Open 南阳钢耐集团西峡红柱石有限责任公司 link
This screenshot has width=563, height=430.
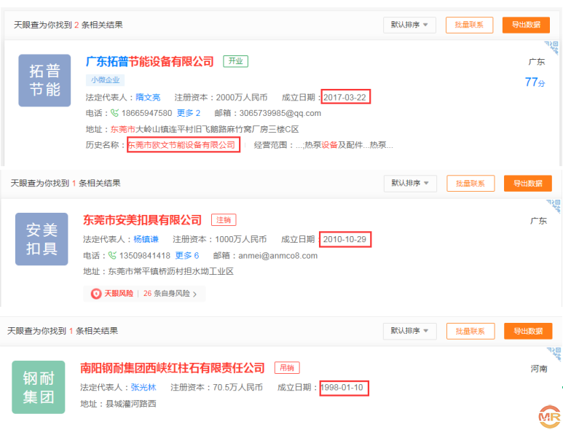point(173,368)
